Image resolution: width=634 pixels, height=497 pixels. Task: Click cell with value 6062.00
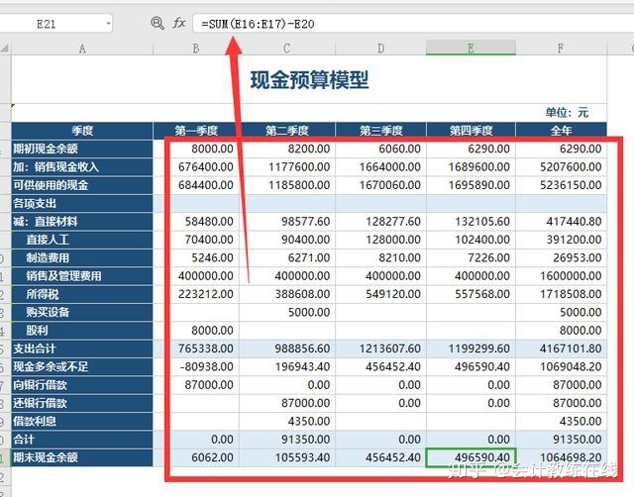click(x=196, y=457)
